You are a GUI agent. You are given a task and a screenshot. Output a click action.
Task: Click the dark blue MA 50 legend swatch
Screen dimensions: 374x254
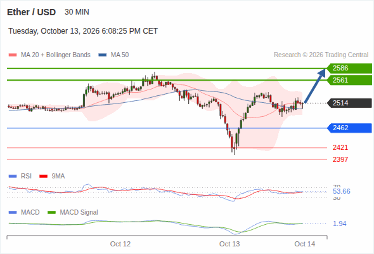pos(103,55)
